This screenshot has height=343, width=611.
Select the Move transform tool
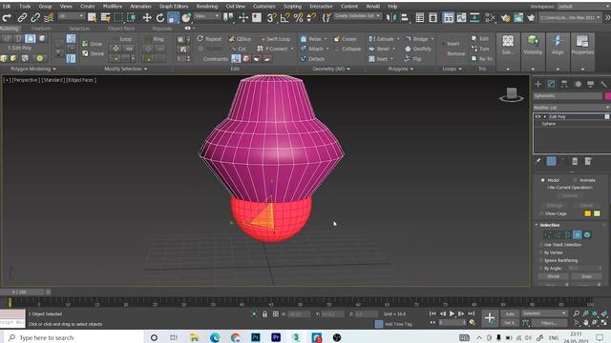point(147,17)
